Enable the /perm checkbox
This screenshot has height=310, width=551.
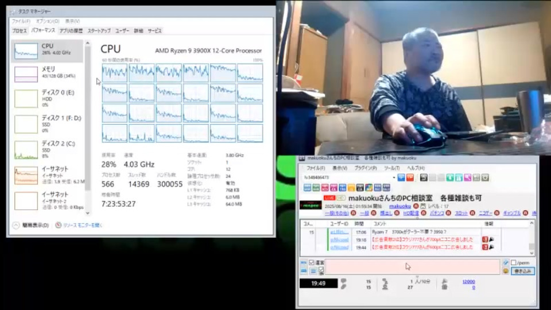514,262
